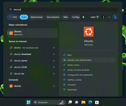
Task: Click the 12687 rewards points number
Action: 93,17
